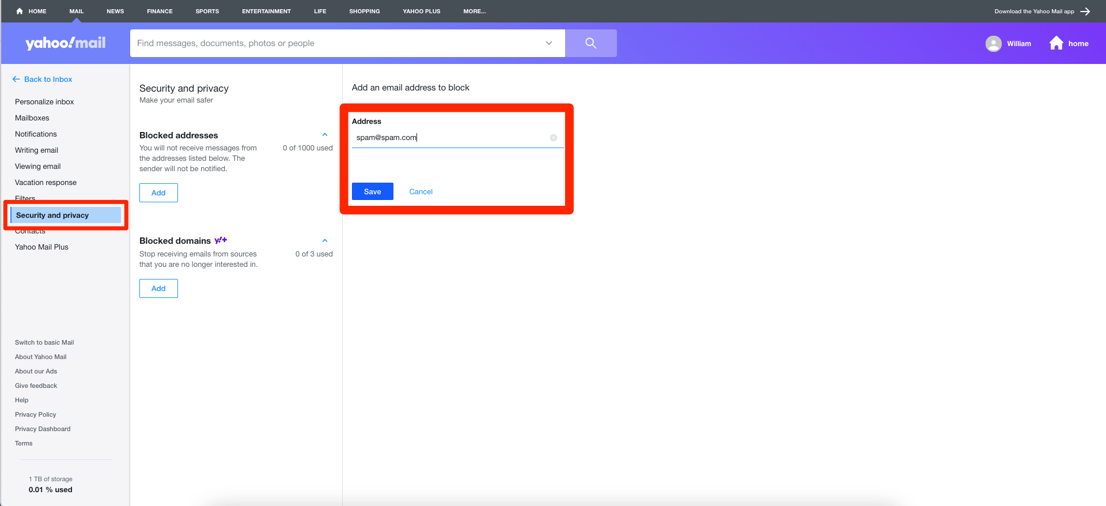Click the "0 of 1000 used" text

(308, 148)
